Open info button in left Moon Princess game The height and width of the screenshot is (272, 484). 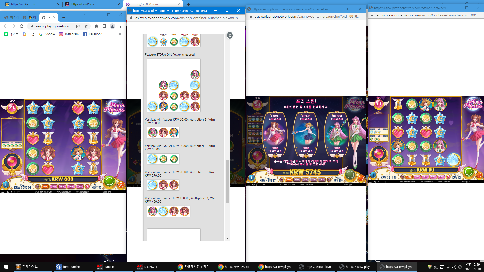tap(6, 185)
